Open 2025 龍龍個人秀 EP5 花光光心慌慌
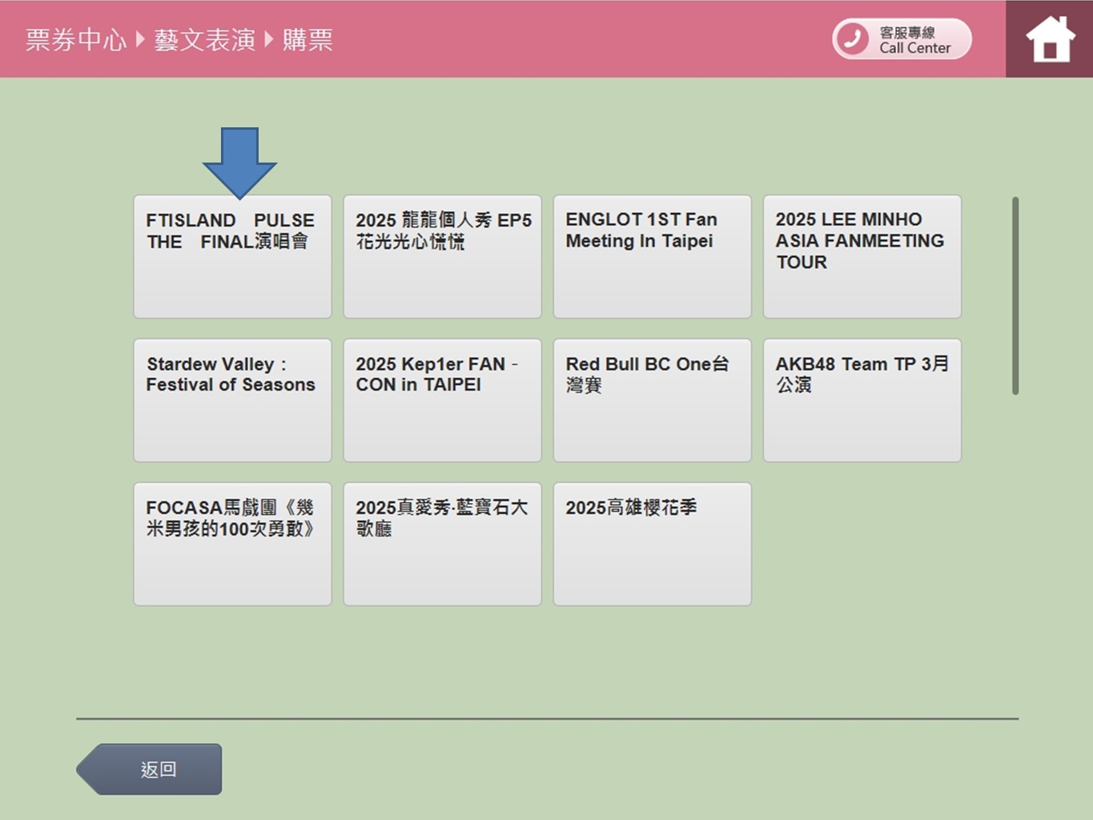Image resolution: width=1093 pixels, height=820 pixels. click(442, 256)
